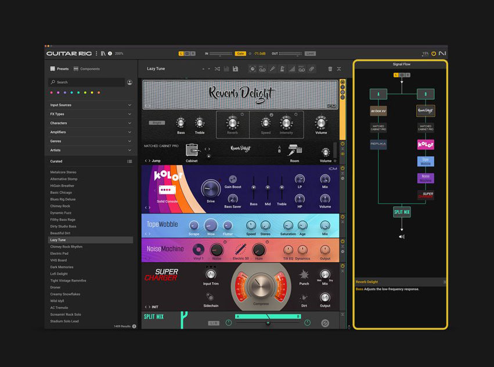Viewport: 494px width, 367px height.
Task: Expand the FX Types filter
Action: (91, 114)
